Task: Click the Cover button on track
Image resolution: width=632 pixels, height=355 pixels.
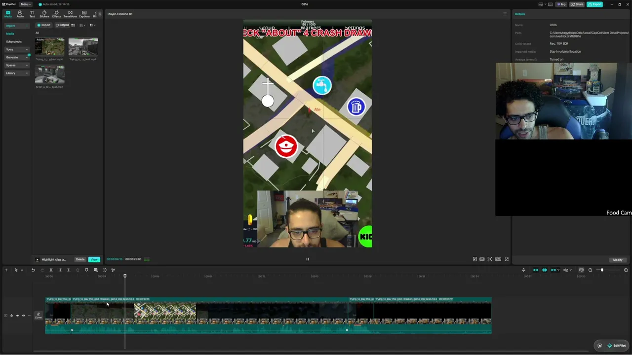Action: click(x=38, y=316)
